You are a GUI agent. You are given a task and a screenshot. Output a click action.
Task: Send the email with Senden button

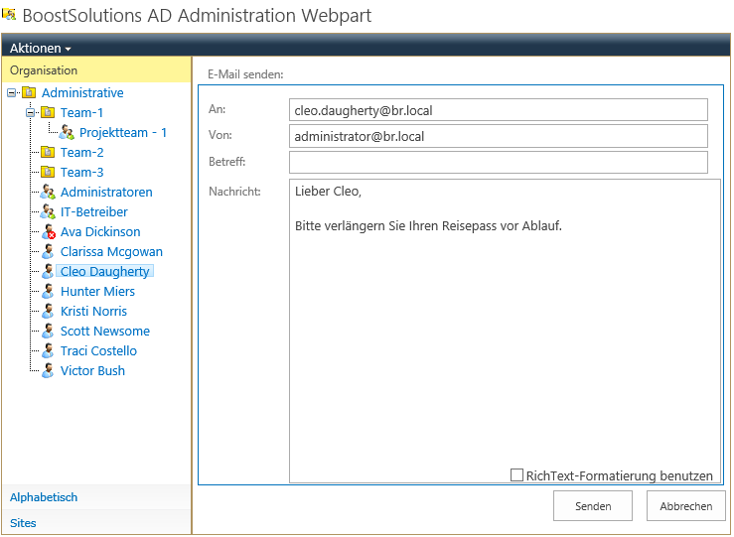(593, 505)
